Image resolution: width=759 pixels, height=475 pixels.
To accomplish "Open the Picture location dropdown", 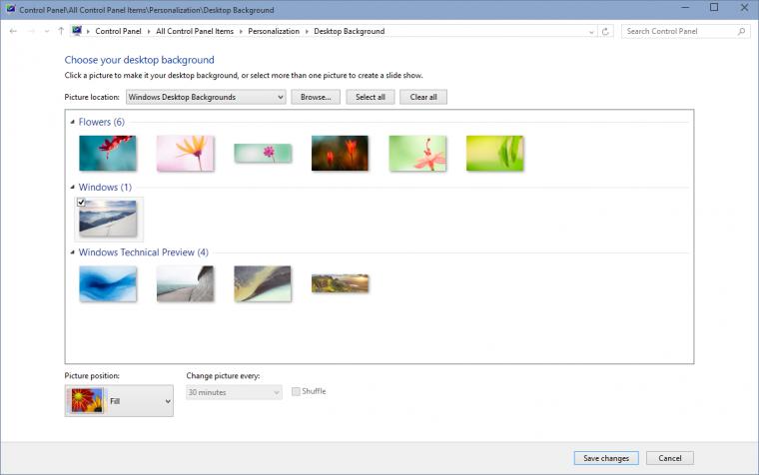I will point(206,97).
